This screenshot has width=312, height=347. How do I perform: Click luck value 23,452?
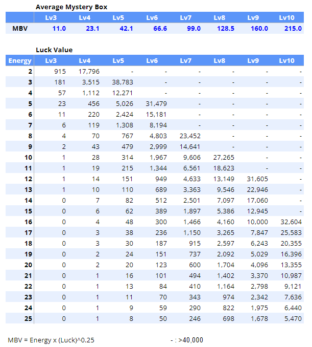190,136
